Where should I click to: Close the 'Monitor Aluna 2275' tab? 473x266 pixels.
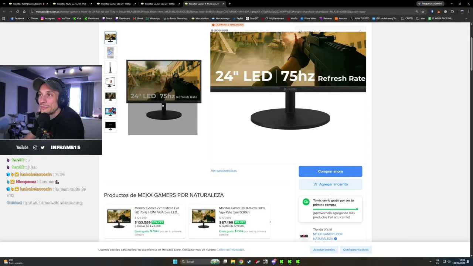[91, 4]
